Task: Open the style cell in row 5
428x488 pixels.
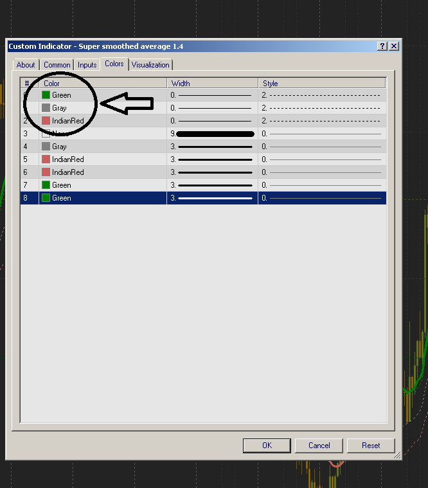Action: [x=323, y=159]
